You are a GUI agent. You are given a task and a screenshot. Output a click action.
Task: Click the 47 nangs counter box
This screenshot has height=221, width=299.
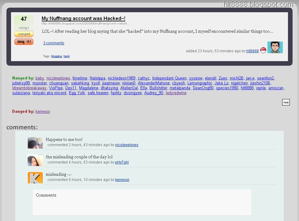pos(24,22)
